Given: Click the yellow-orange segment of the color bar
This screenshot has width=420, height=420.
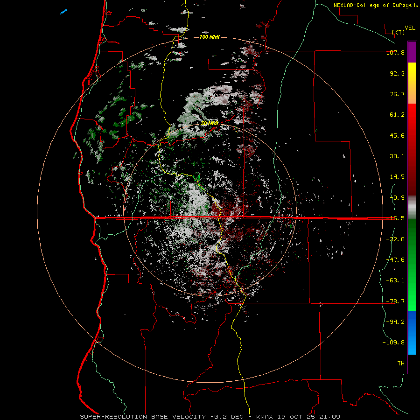Looking at the screenshot, I should tap(412, 83).
